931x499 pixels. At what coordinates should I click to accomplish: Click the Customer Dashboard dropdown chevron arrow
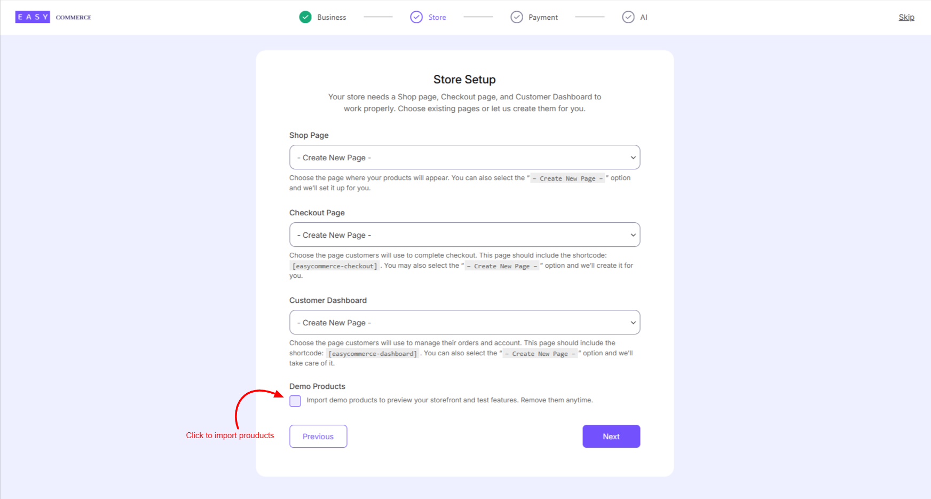tap(633, 323)
